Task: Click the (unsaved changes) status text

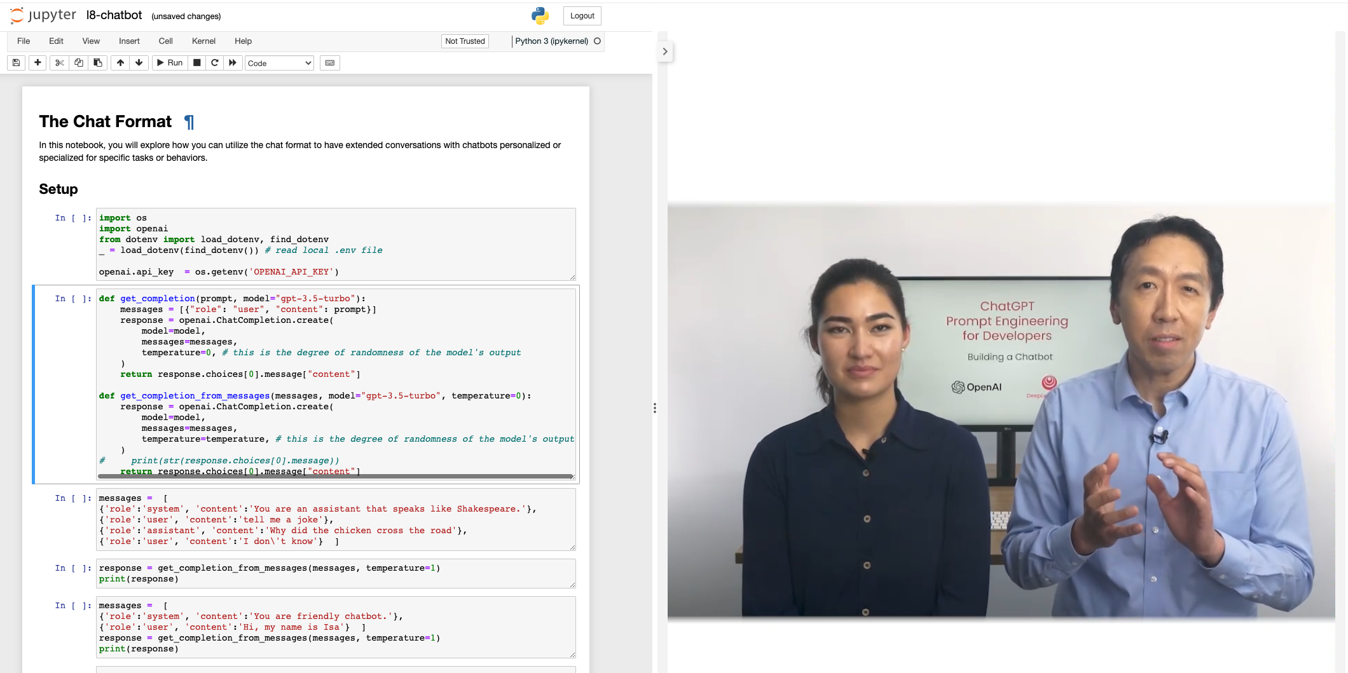Action: tap(186, 17)
